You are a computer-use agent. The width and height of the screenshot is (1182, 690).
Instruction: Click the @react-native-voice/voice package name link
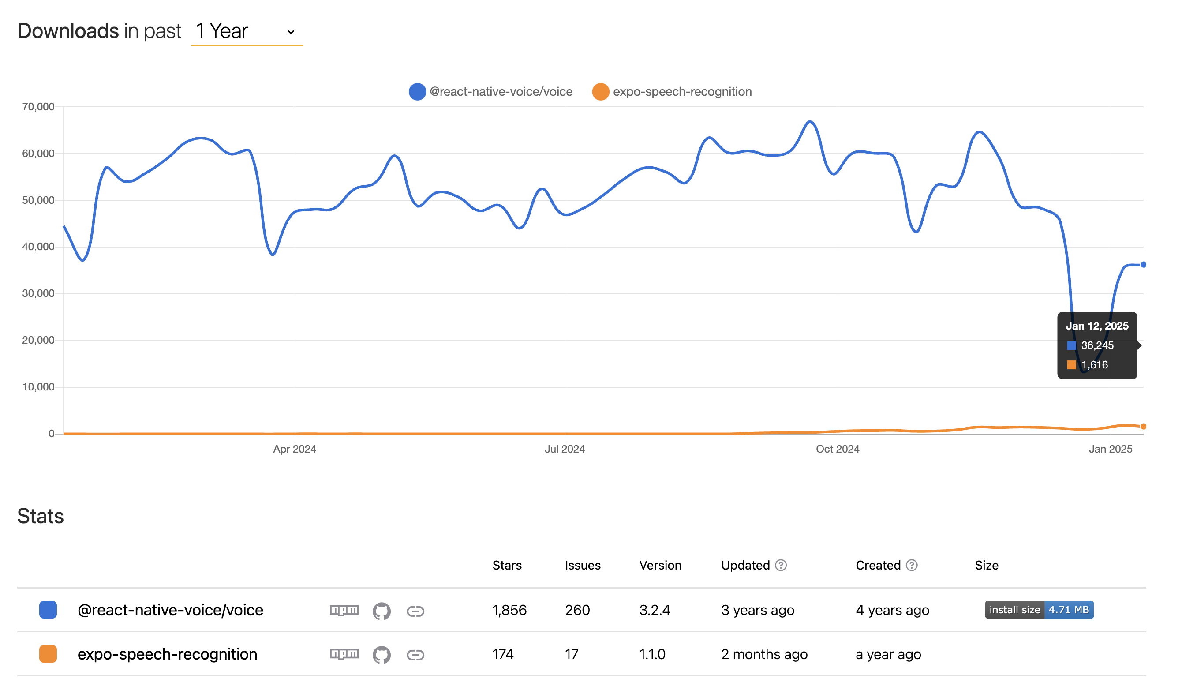pos(170,610)
